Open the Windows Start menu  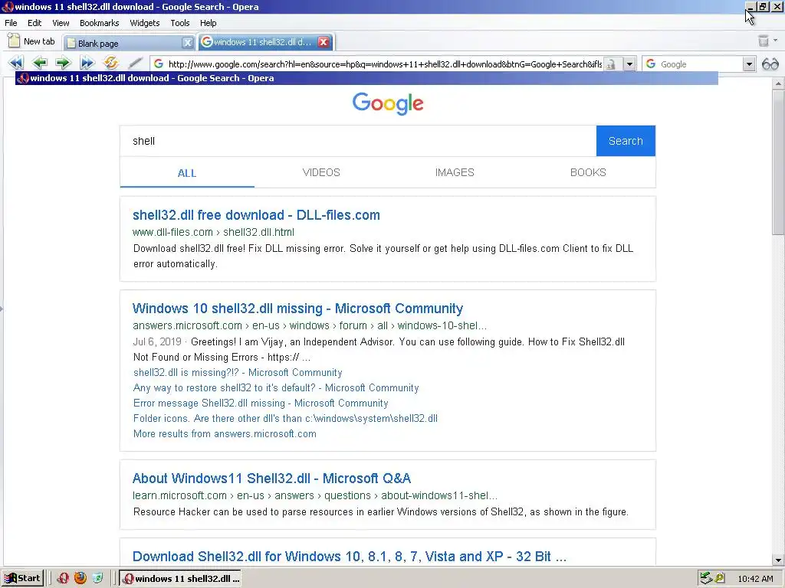coord(22,579)
